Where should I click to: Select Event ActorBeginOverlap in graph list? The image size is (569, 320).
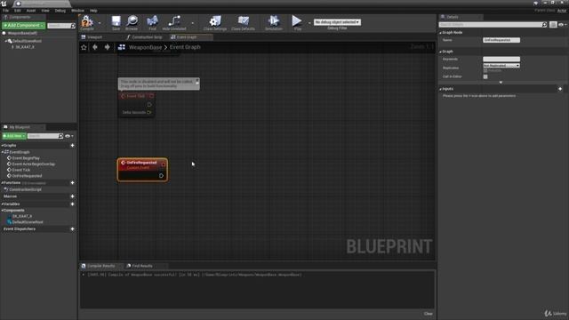pos(34,164)
